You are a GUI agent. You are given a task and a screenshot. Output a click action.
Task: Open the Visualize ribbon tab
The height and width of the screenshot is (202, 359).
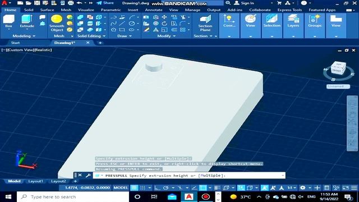tap(86, 10)
